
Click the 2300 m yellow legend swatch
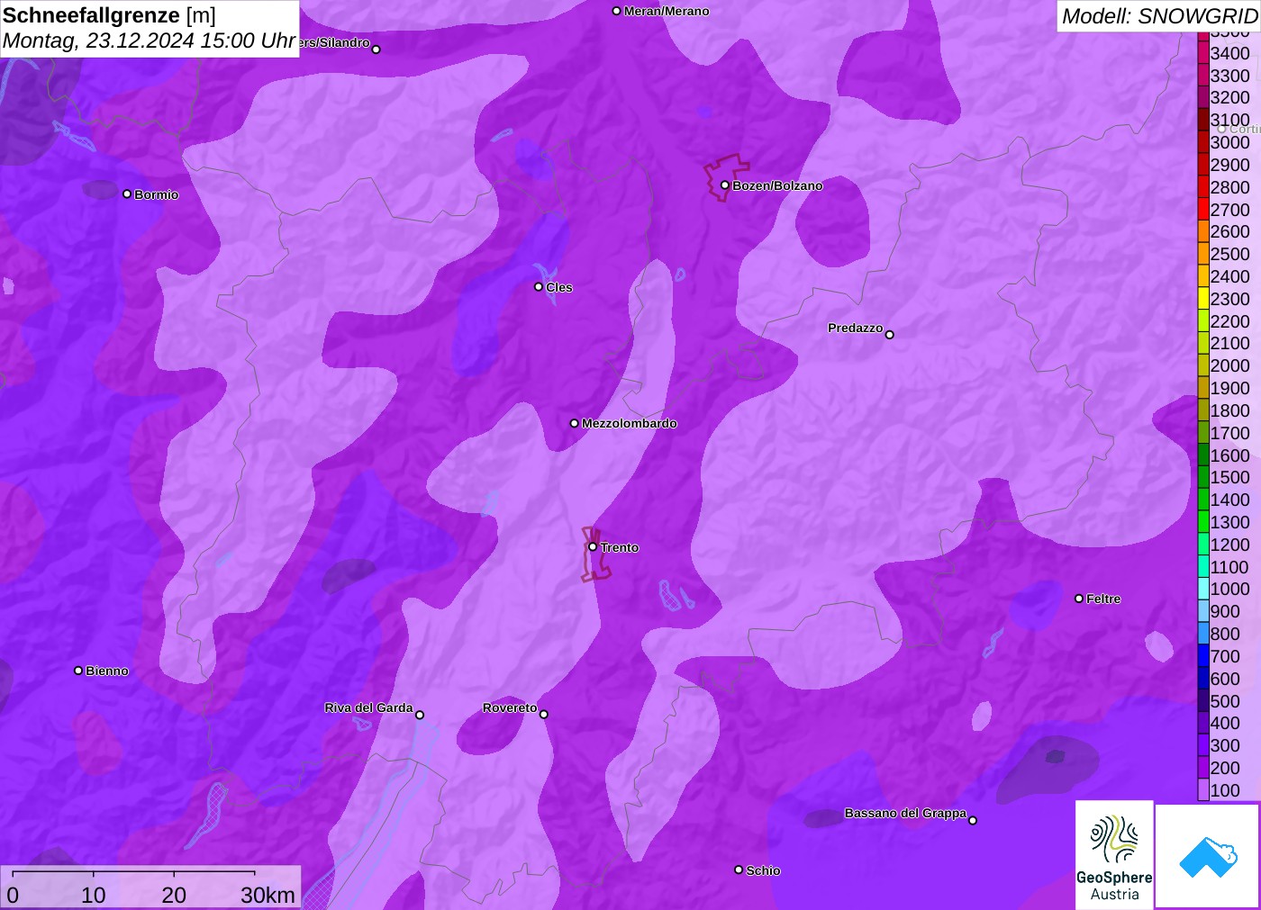pyautogui.click(x=1203, y=299)
